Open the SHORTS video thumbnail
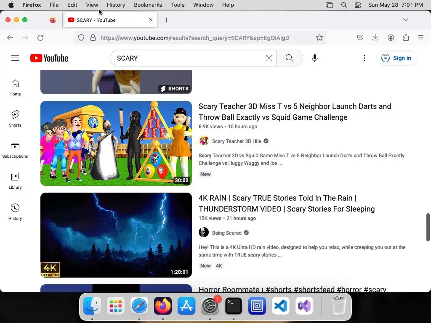The width and height of the screenshot is (431, 323). [116, 82]
